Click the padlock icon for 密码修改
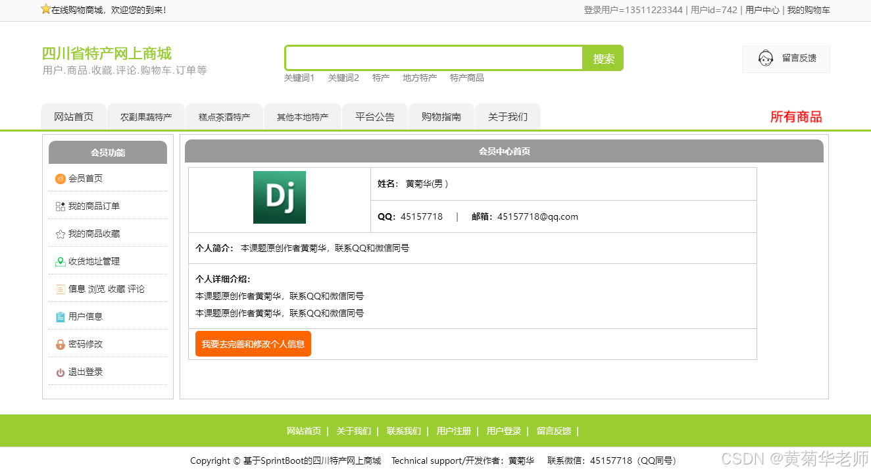This screenshot has height=473, width=871. coord(61,345)
